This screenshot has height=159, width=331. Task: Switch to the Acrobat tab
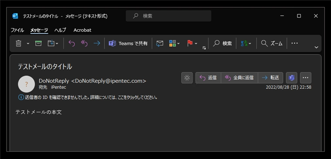coord(82,30)
